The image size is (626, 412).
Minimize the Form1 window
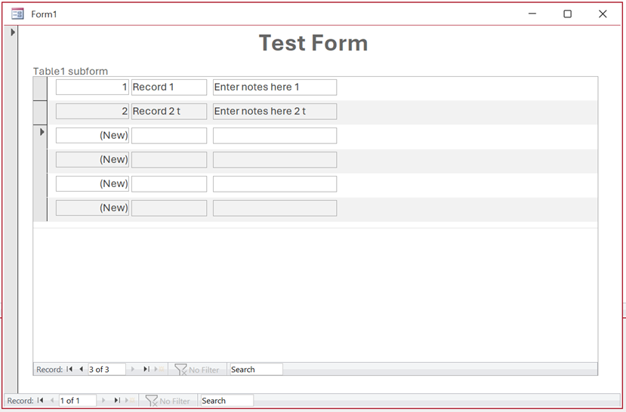click(x=532, y=14)
